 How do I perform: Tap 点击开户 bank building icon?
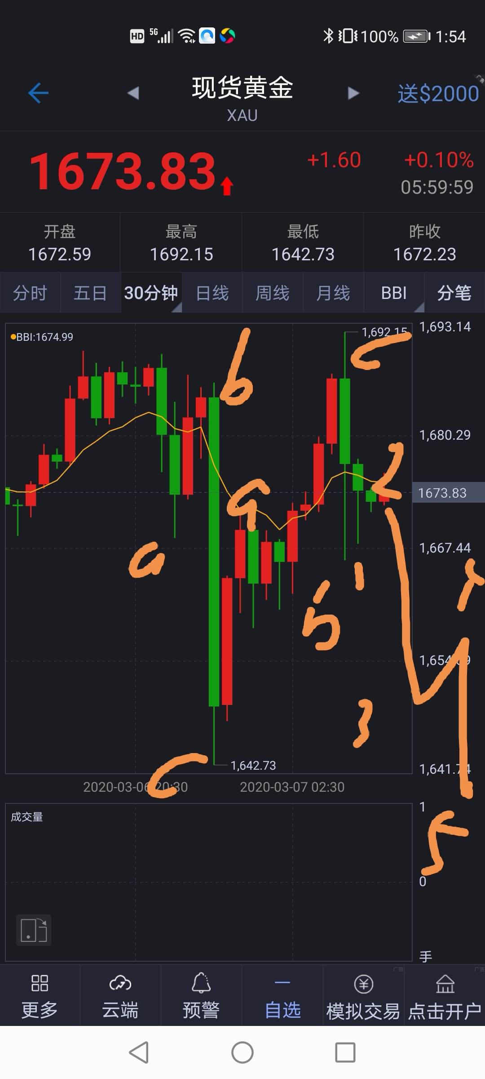tap(445, 984)
